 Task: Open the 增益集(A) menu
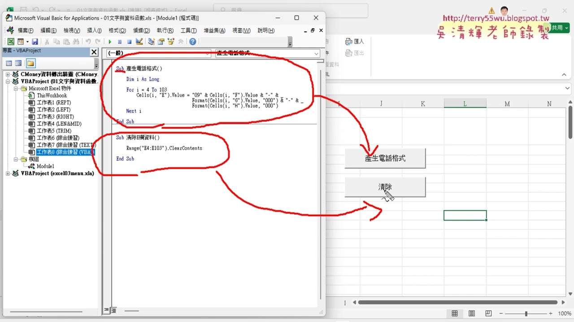pos(214,30)
